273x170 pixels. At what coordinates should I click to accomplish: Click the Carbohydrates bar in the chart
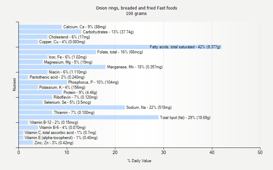tap(50, 32)
